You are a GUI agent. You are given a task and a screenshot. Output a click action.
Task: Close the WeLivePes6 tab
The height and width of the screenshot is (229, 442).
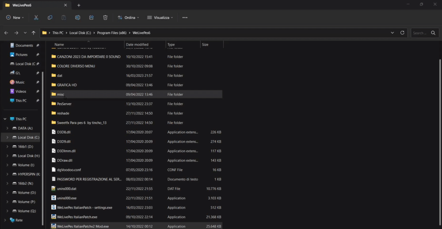click(65, 5)
